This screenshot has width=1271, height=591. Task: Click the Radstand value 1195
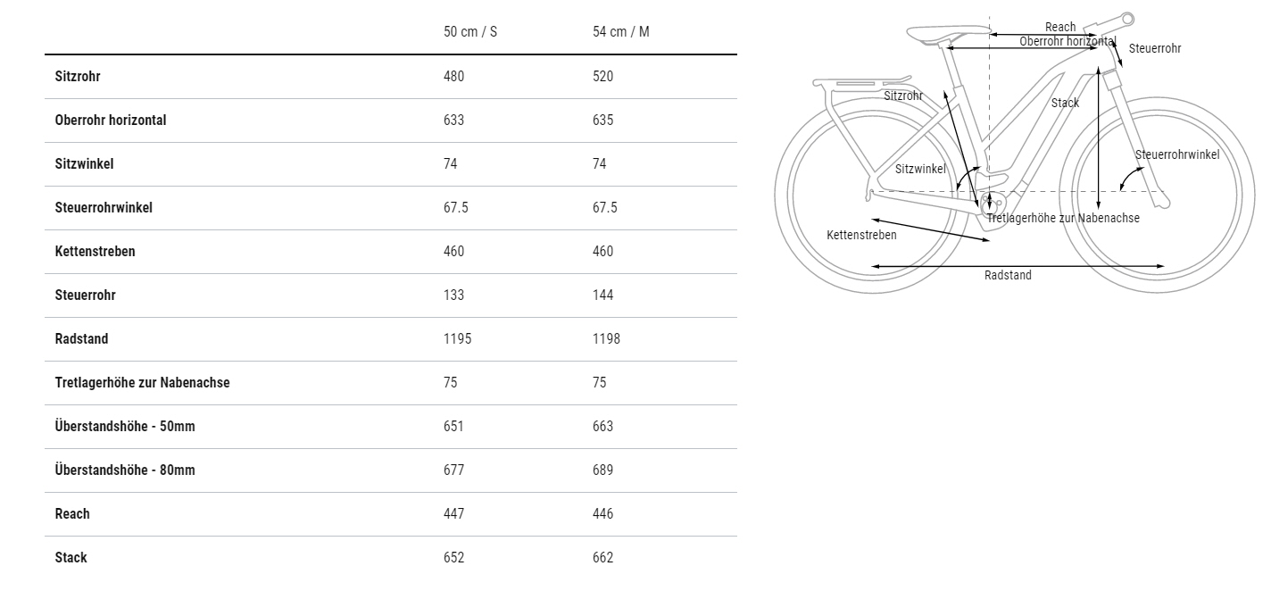coord(457,339)
